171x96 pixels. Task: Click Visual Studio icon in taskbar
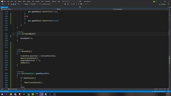click(42, 94)
